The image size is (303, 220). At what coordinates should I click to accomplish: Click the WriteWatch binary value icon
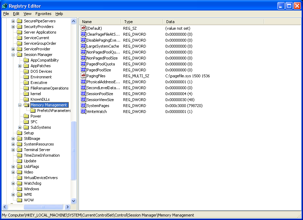click(83, 112)
